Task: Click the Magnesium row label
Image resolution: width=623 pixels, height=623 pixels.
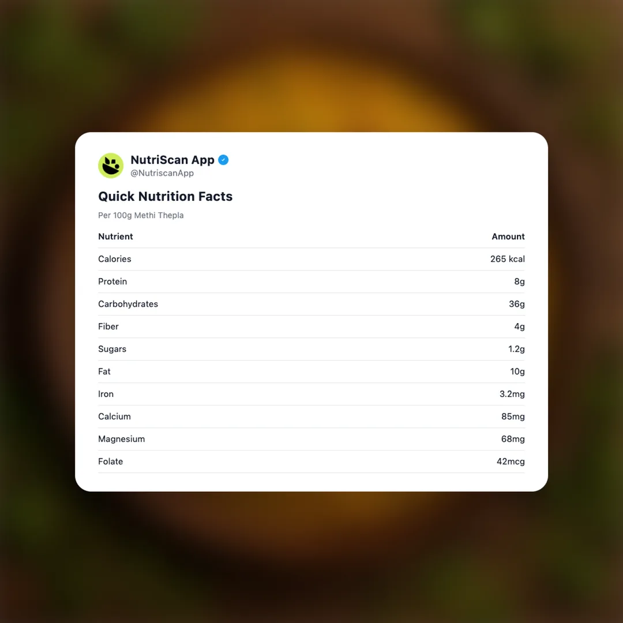Action: (121, 439)
